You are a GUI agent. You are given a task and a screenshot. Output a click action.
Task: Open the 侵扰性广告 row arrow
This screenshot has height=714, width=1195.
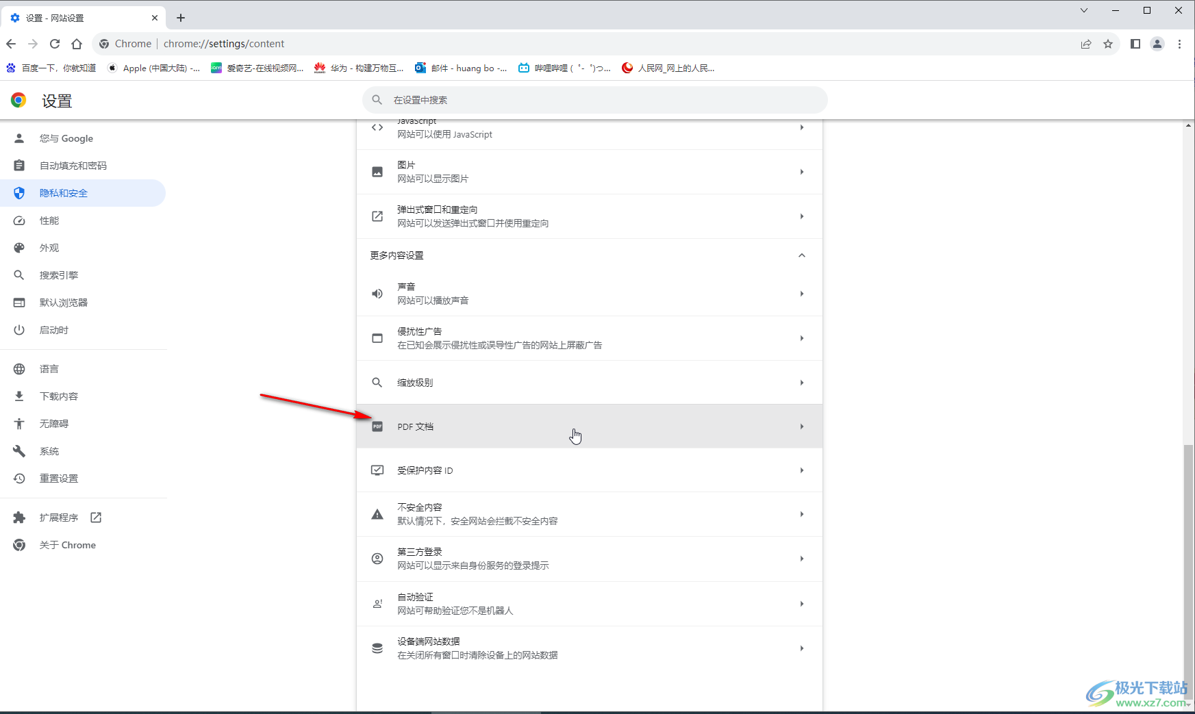(802, 338)
